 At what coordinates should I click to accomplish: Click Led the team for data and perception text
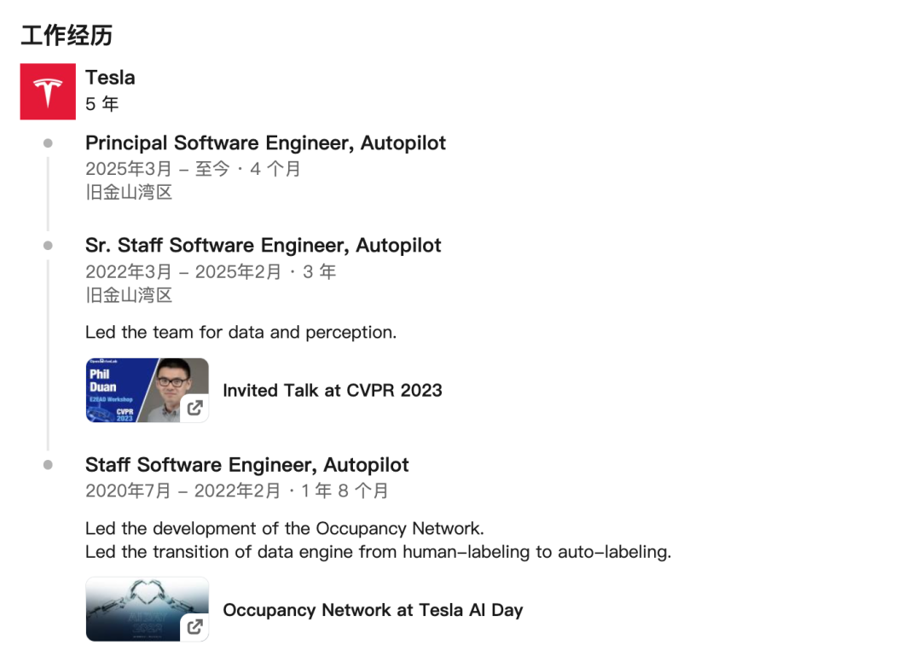(x=240, y=333)
